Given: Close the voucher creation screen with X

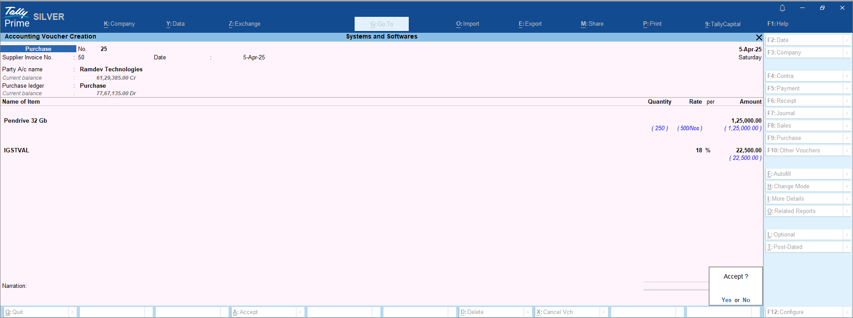Looking at the screenshot, I should 759,38.
